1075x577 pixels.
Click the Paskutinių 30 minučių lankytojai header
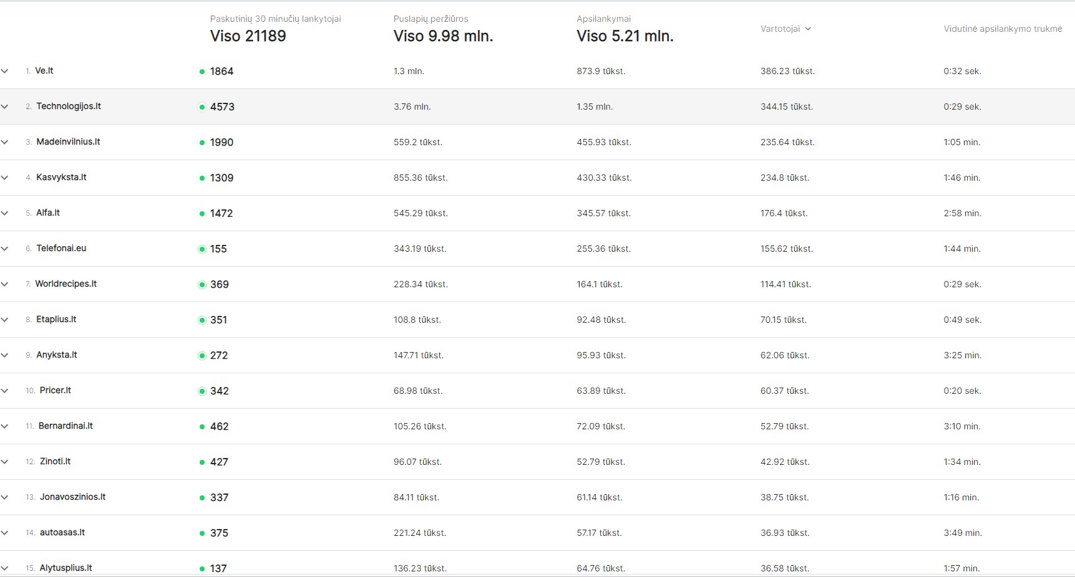point(275,19)
